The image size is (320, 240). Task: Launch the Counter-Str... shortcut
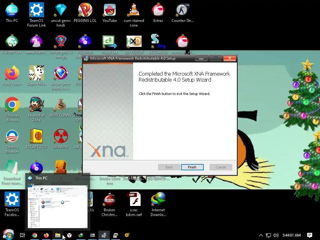(x=182, y=12)
